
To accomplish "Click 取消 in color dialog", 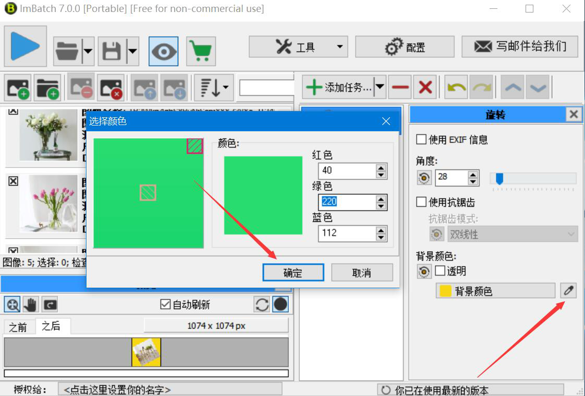I will (362, 273).
